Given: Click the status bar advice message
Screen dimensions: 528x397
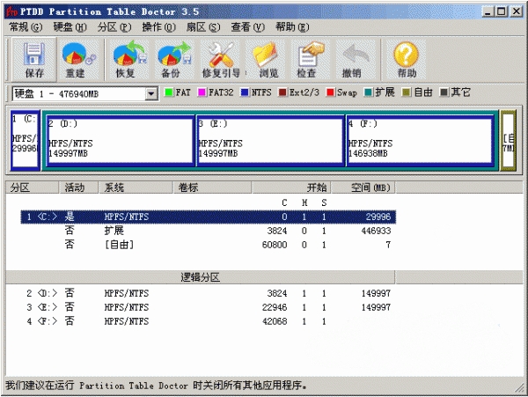Looking at the screenshot, I should [x=156, y=386].
